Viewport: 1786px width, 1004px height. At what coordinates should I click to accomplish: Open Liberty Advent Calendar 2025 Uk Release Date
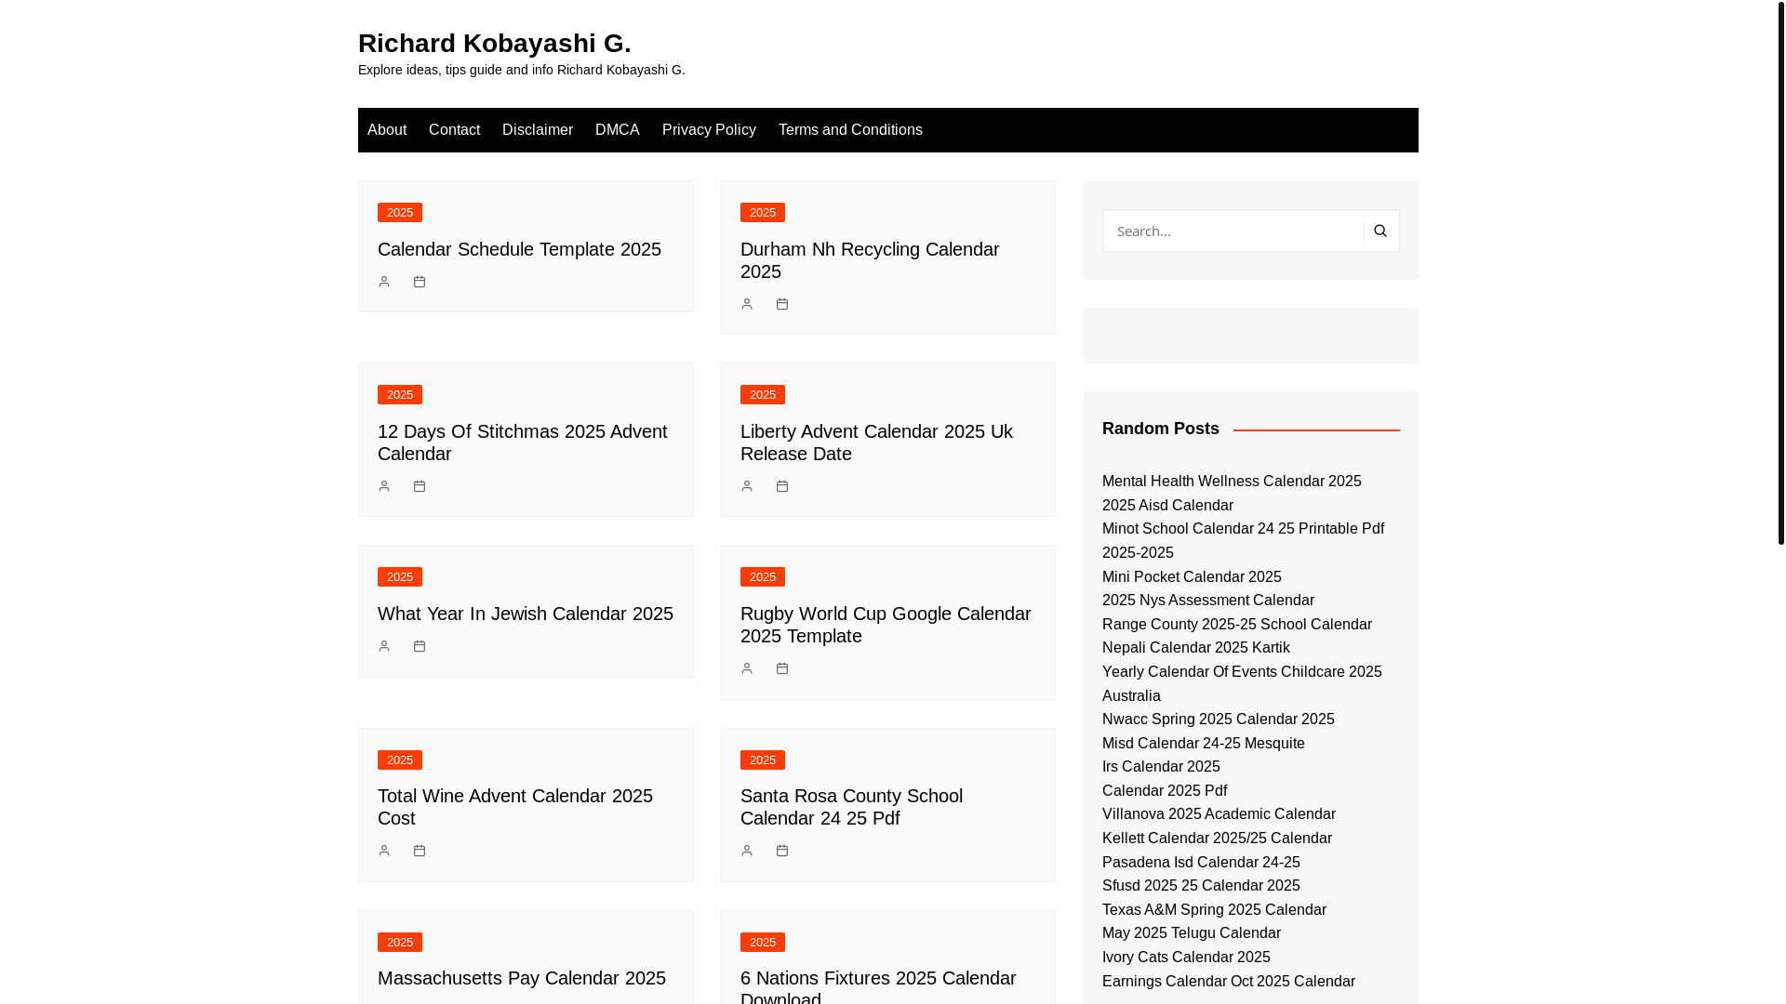click(876, 443)
